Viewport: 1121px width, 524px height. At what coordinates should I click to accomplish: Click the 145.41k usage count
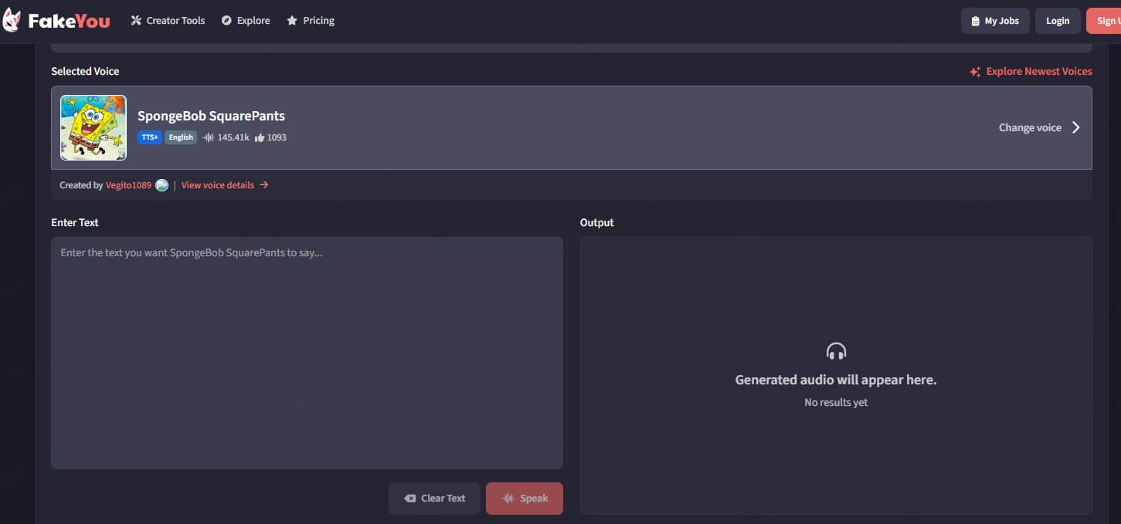pyautogui.click(x=233, y=137)
